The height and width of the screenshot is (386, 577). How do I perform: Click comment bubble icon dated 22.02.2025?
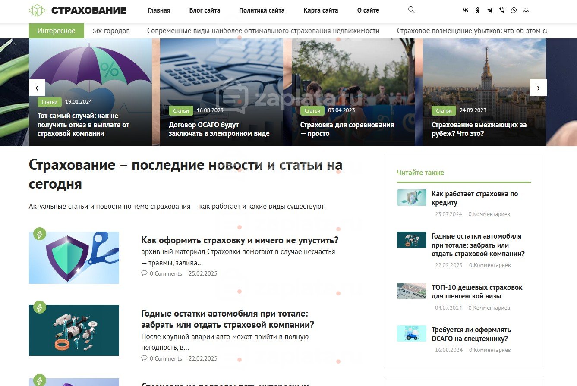point(144,358)
